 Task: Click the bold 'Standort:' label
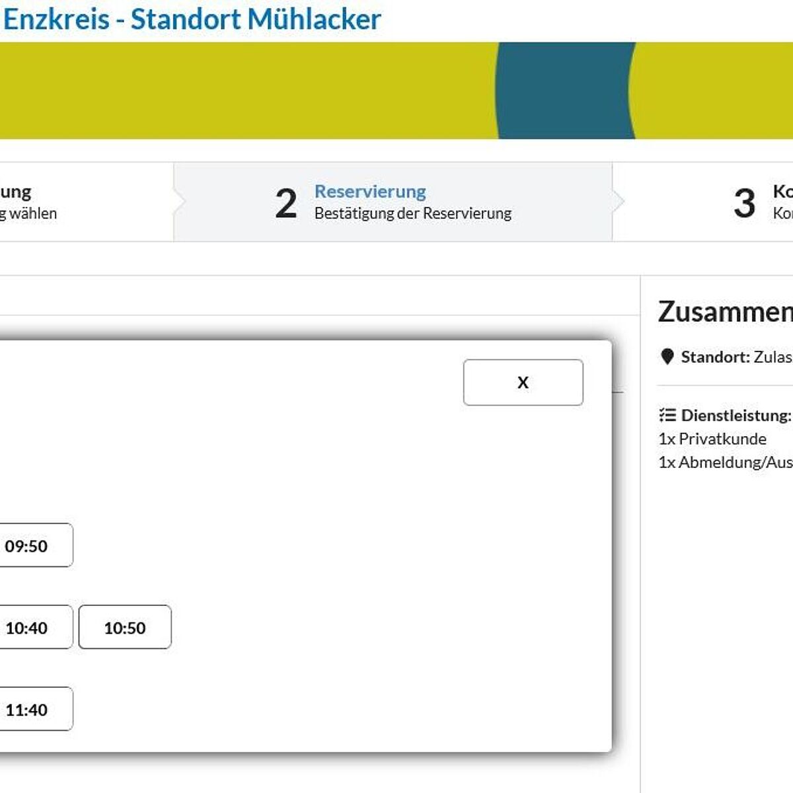coord(716,357)
